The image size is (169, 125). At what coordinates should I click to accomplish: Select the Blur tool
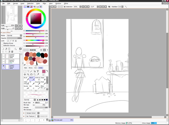[x=32, y=87]
